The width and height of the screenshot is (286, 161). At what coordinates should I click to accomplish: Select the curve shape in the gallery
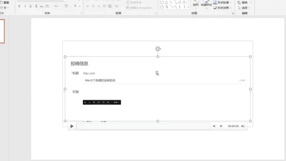click(175, 7)
